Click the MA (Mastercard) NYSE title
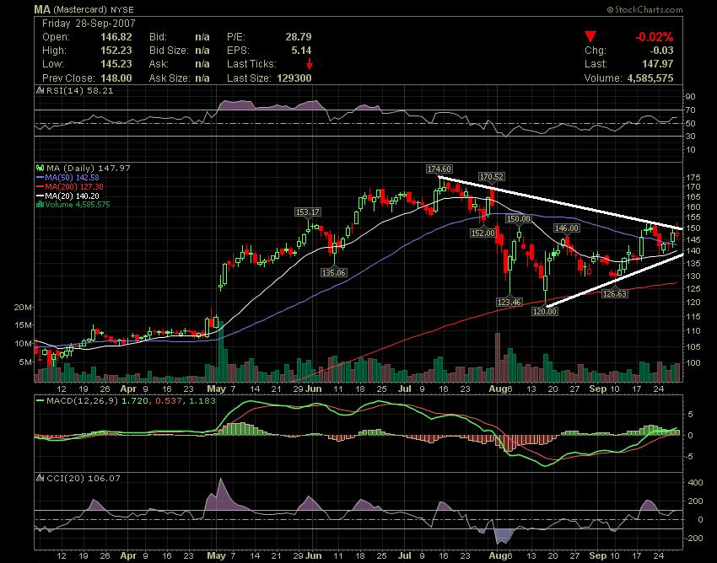Viewport: 717px width, 563px height. [84, 9]
